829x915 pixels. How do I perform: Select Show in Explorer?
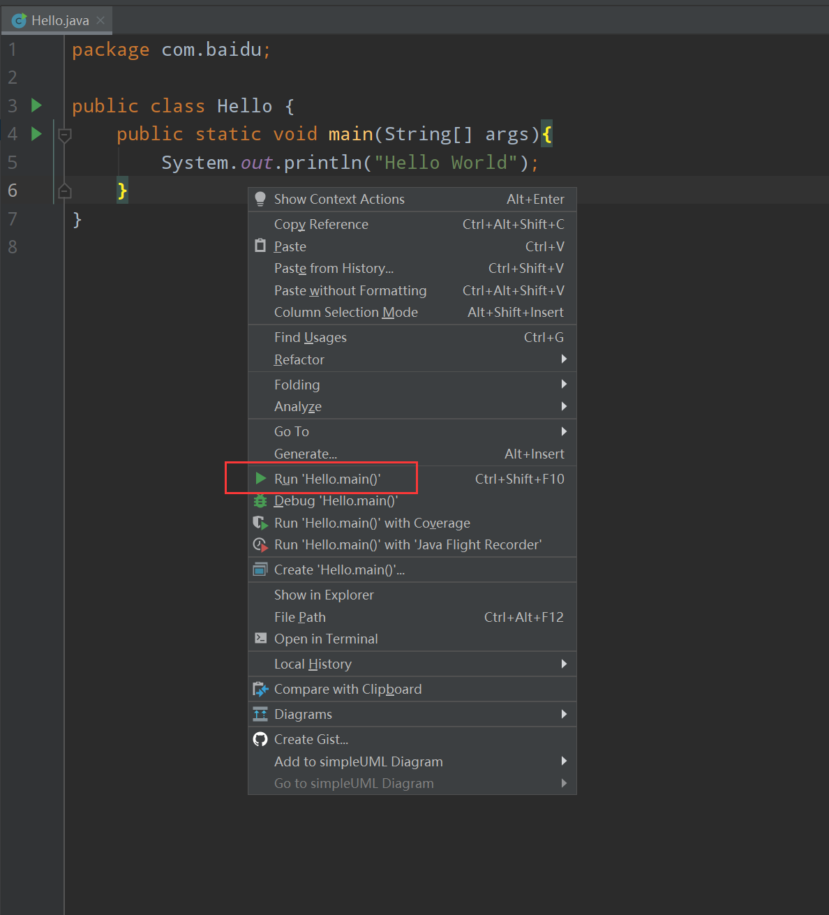pyautogui.click(x=412, y=595)
